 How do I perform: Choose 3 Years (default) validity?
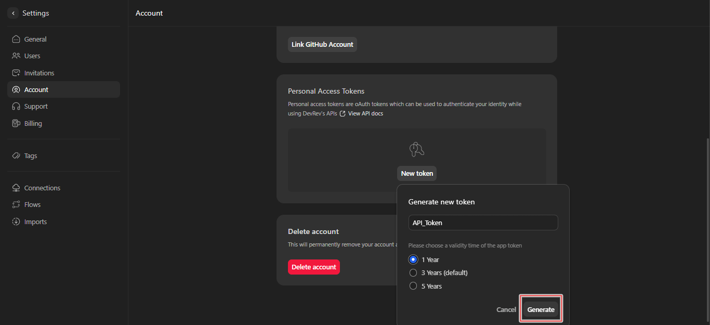click(x=413, y=272)
